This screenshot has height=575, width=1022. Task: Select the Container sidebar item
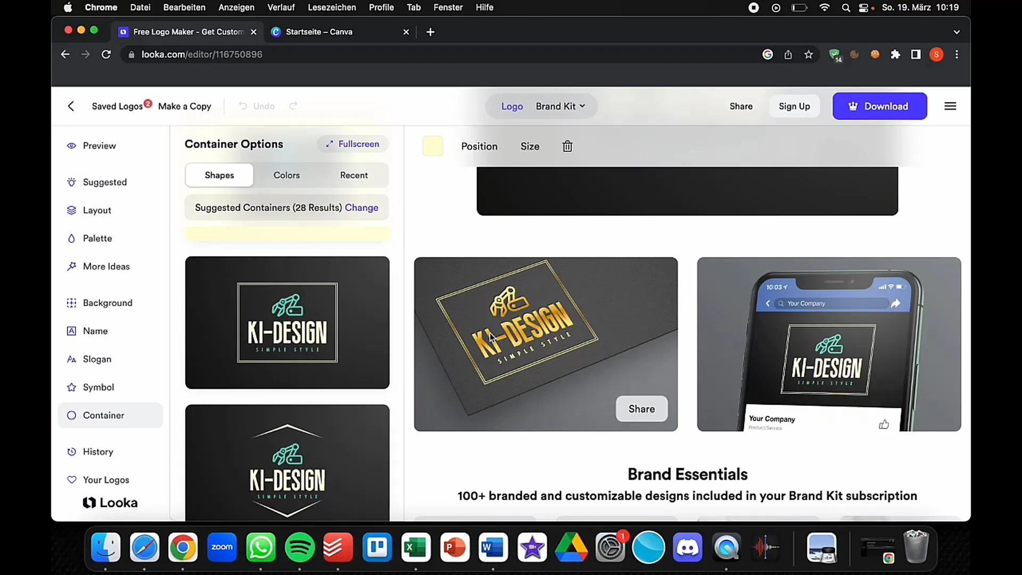pos(110,415)
